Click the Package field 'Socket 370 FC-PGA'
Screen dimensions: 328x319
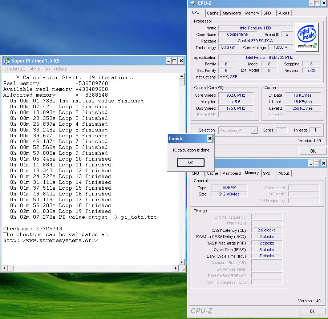(x=255, y=41)
